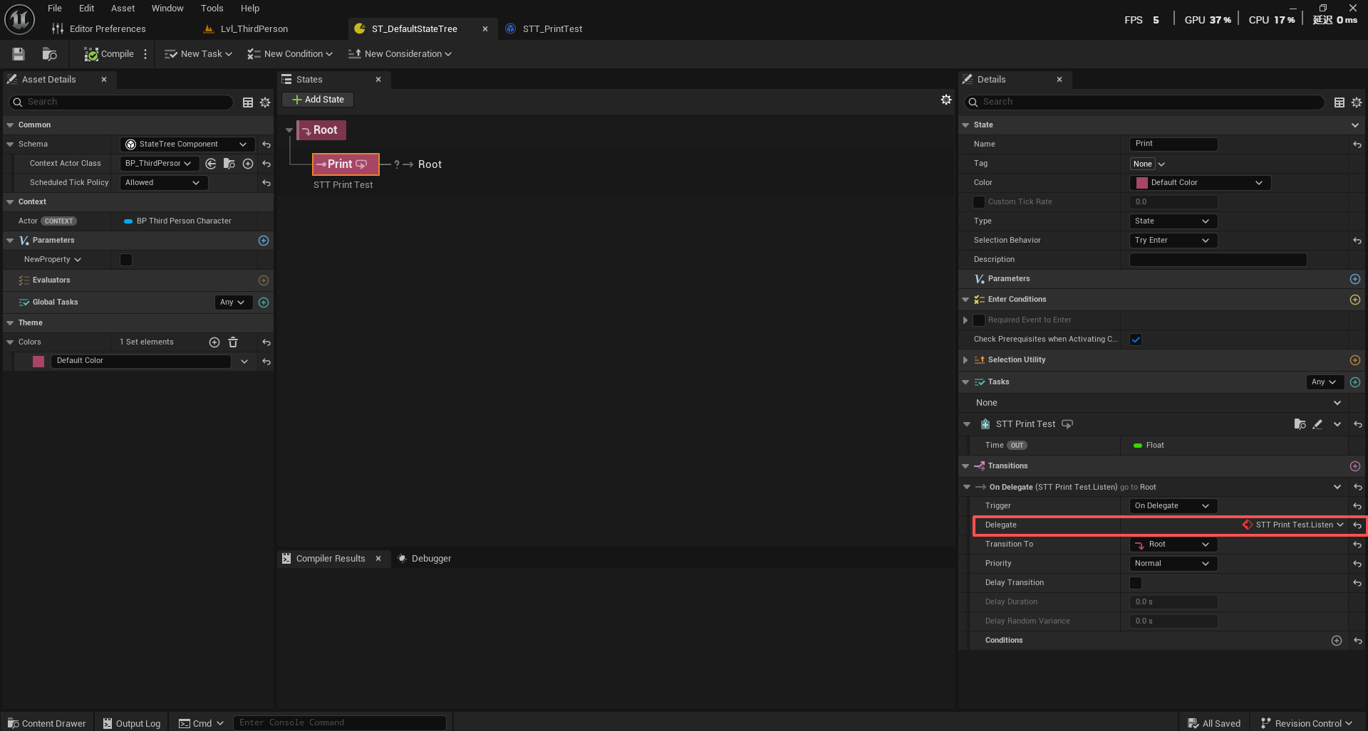Browse to Context Actor Class in Content Browser
The height and width of the screenshot is (731, 1368).
tap(229, 164)
